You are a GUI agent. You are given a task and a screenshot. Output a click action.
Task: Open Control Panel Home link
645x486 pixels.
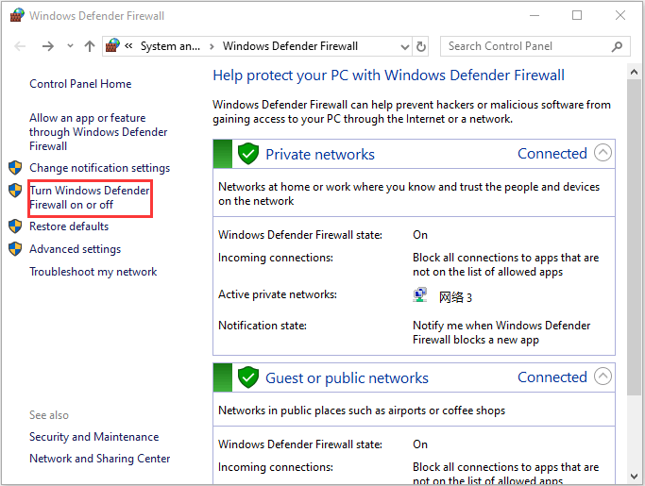pos(80,84)
